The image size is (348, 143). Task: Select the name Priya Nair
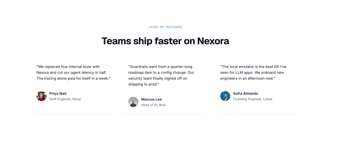[58, 93]
